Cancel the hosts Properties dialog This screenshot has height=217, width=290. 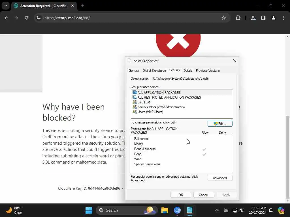click(x=203, y=195)
